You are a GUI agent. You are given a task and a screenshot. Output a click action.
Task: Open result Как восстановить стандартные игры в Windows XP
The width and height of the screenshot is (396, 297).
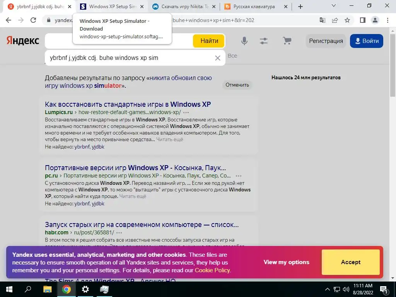click(x=128, y=104)
